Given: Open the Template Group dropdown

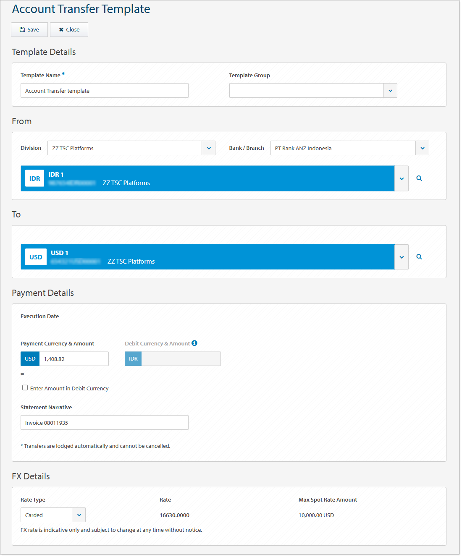Looking at the screenshot, I should tap(390, 90).
